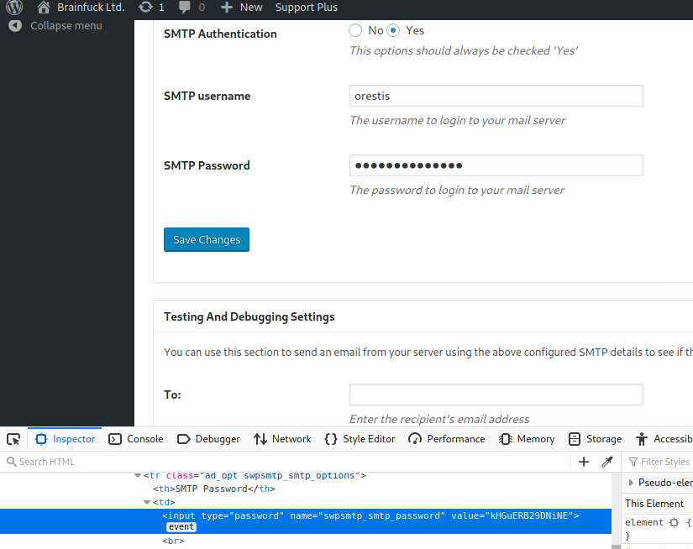
Task: Click the eyedropper color picker icon
Action: tap(607, 462)
